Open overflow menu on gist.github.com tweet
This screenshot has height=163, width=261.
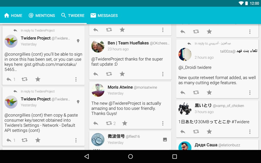point(76,79)
